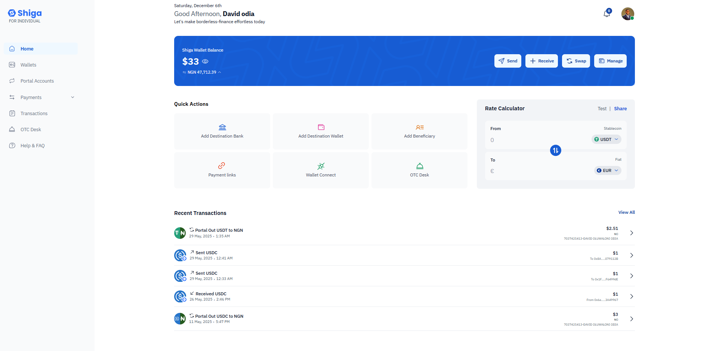Open the 12:33 AM Sent USDC chevron
713x351 pixels.
pyautogui.click(x=632, y=276)
